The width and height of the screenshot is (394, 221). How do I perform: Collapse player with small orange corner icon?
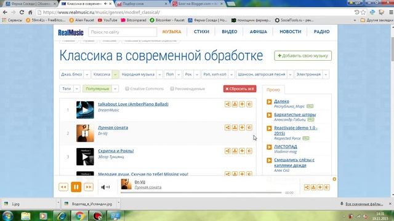pos(334,179)
